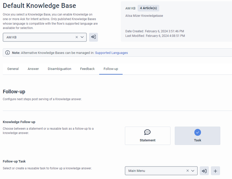Switch to the General tab
Screen dimensions: 232x179
pos(13,69)
